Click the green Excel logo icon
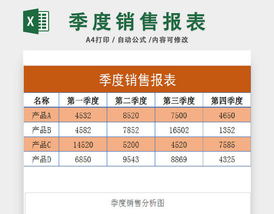The width and height of the screenshot is (274, 214). point(36,21)
